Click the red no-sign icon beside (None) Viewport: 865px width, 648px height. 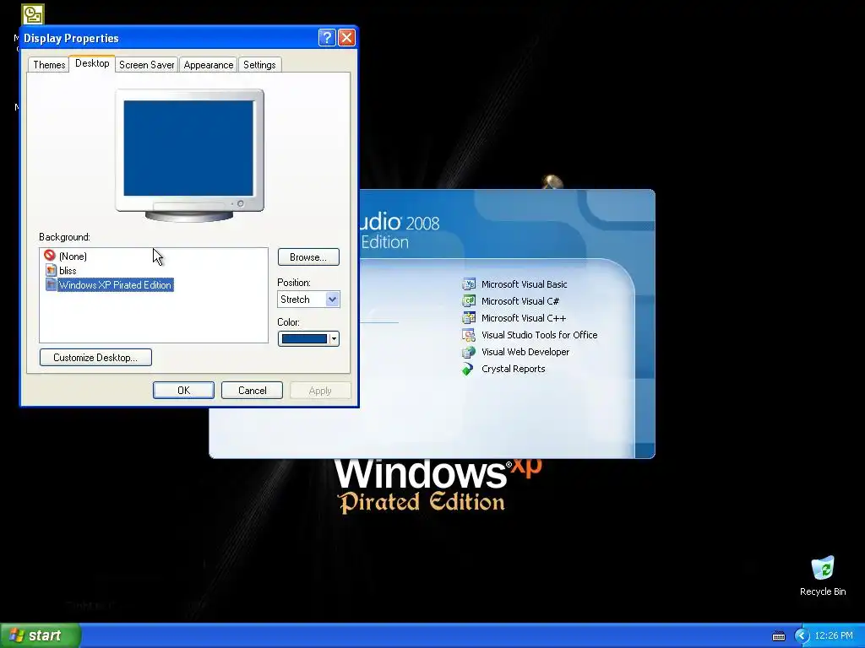tap(50, 256)
